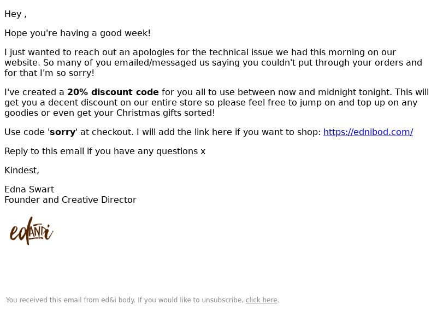Screen dimensions: 437x328
Task: Click the 'Hey ,' greeting line
Action: [16, 14]
